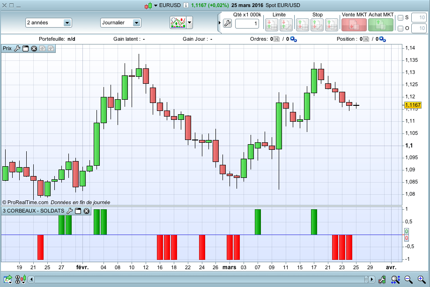Click second Limite order icon
430x287 pixels.
tap(286, 24)
